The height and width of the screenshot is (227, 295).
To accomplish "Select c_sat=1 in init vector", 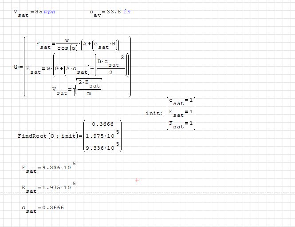I will [182, 102].
